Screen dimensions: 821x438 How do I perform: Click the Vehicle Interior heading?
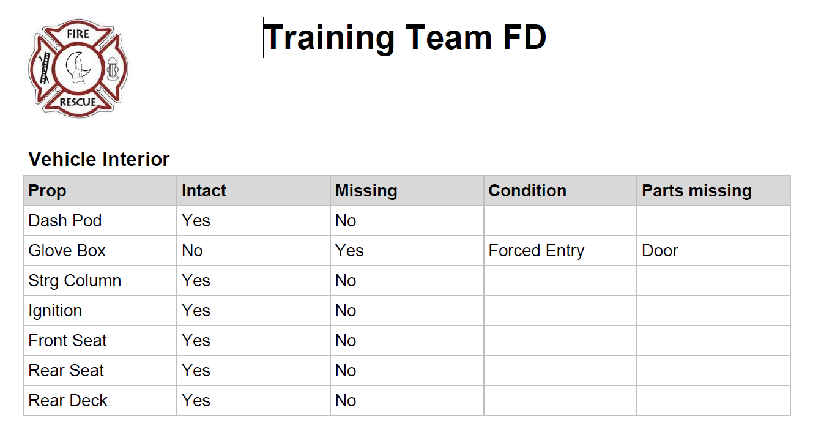[x=99, y=159]
